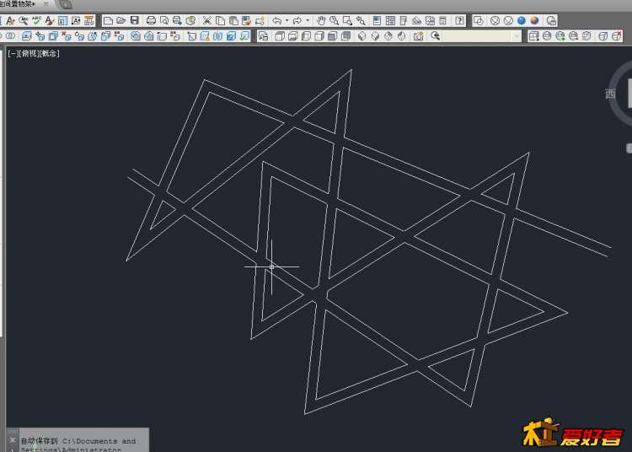Open Plot Preview
The image size is (632, 452).
[164, 20]
